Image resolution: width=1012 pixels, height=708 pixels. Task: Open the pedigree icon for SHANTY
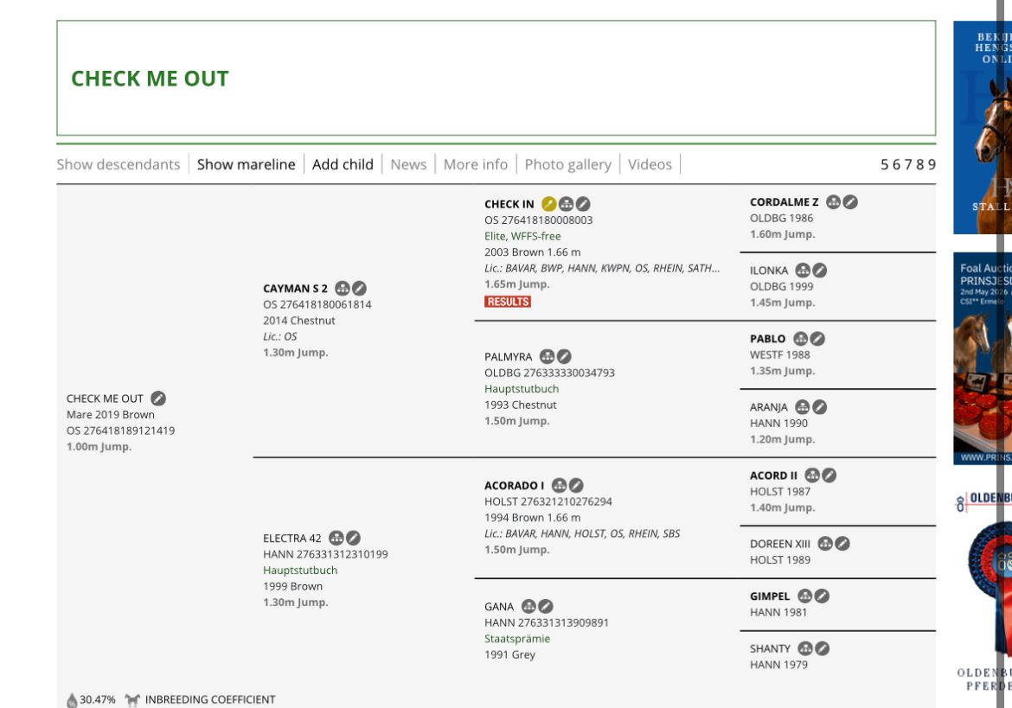805,648
